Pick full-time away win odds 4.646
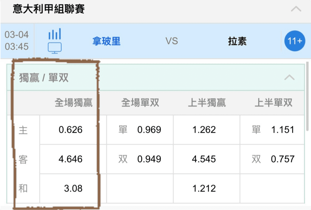Viewport: 311px width, 210px height. pos(70,159)
